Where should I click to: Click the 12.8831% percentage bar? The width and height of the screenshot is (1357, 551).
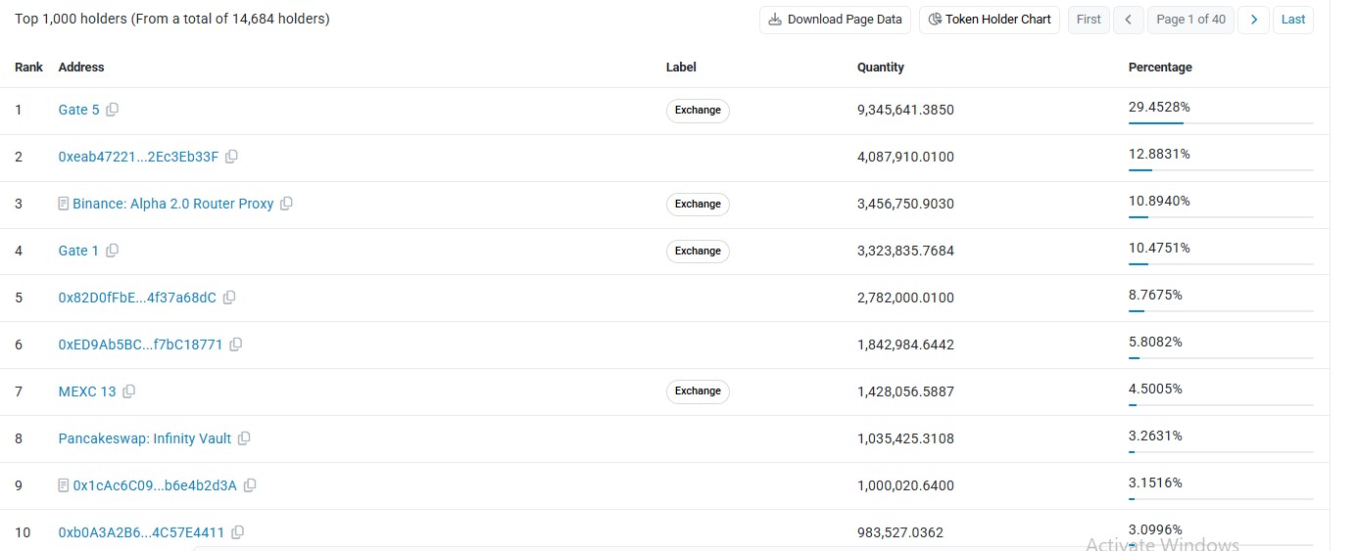(1221, 170)
